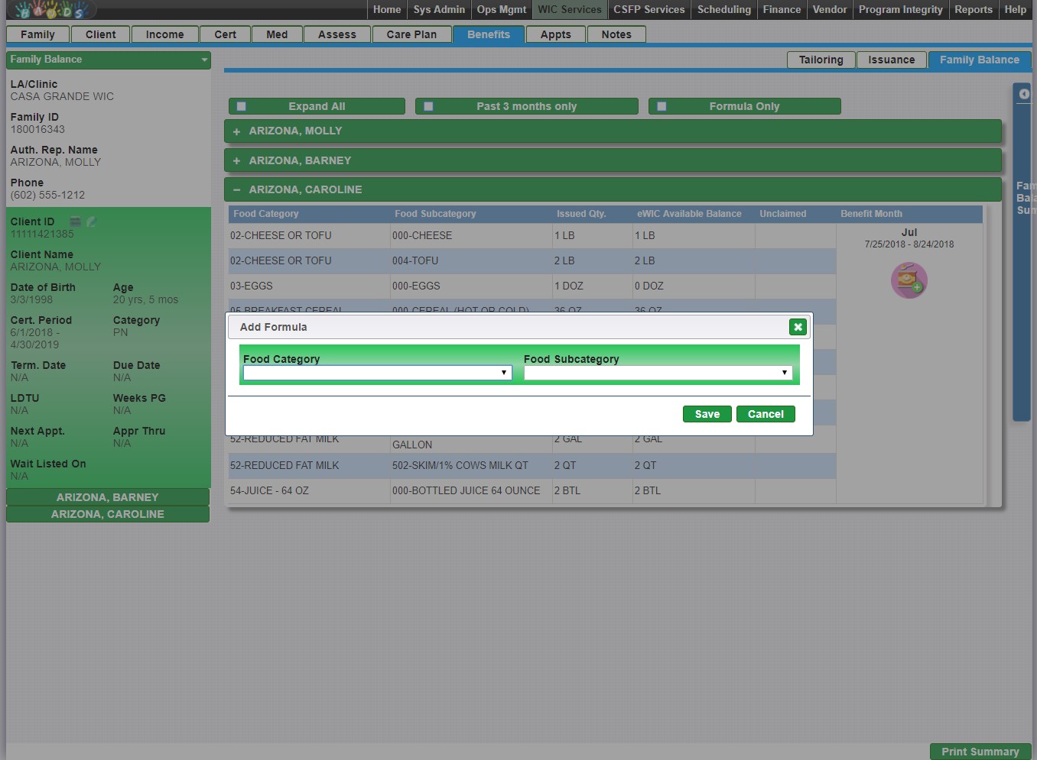The height and width of the screenshot is (760, 1037).
Task: Close the Add Formula dialog
Action: click(798, 327)
